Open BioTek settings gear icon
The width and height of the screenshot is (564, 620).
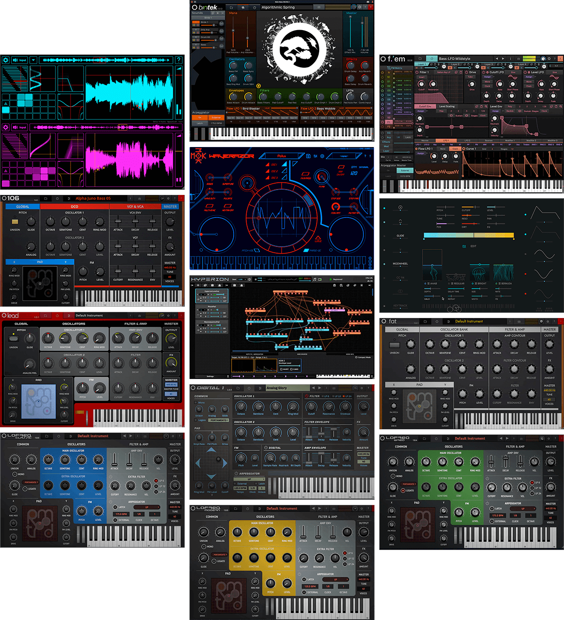[x=360, y=7]
